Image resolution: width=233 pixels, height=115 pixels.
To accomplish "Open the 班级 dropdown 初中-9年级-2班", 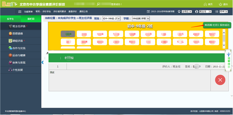I will (112, 19).
